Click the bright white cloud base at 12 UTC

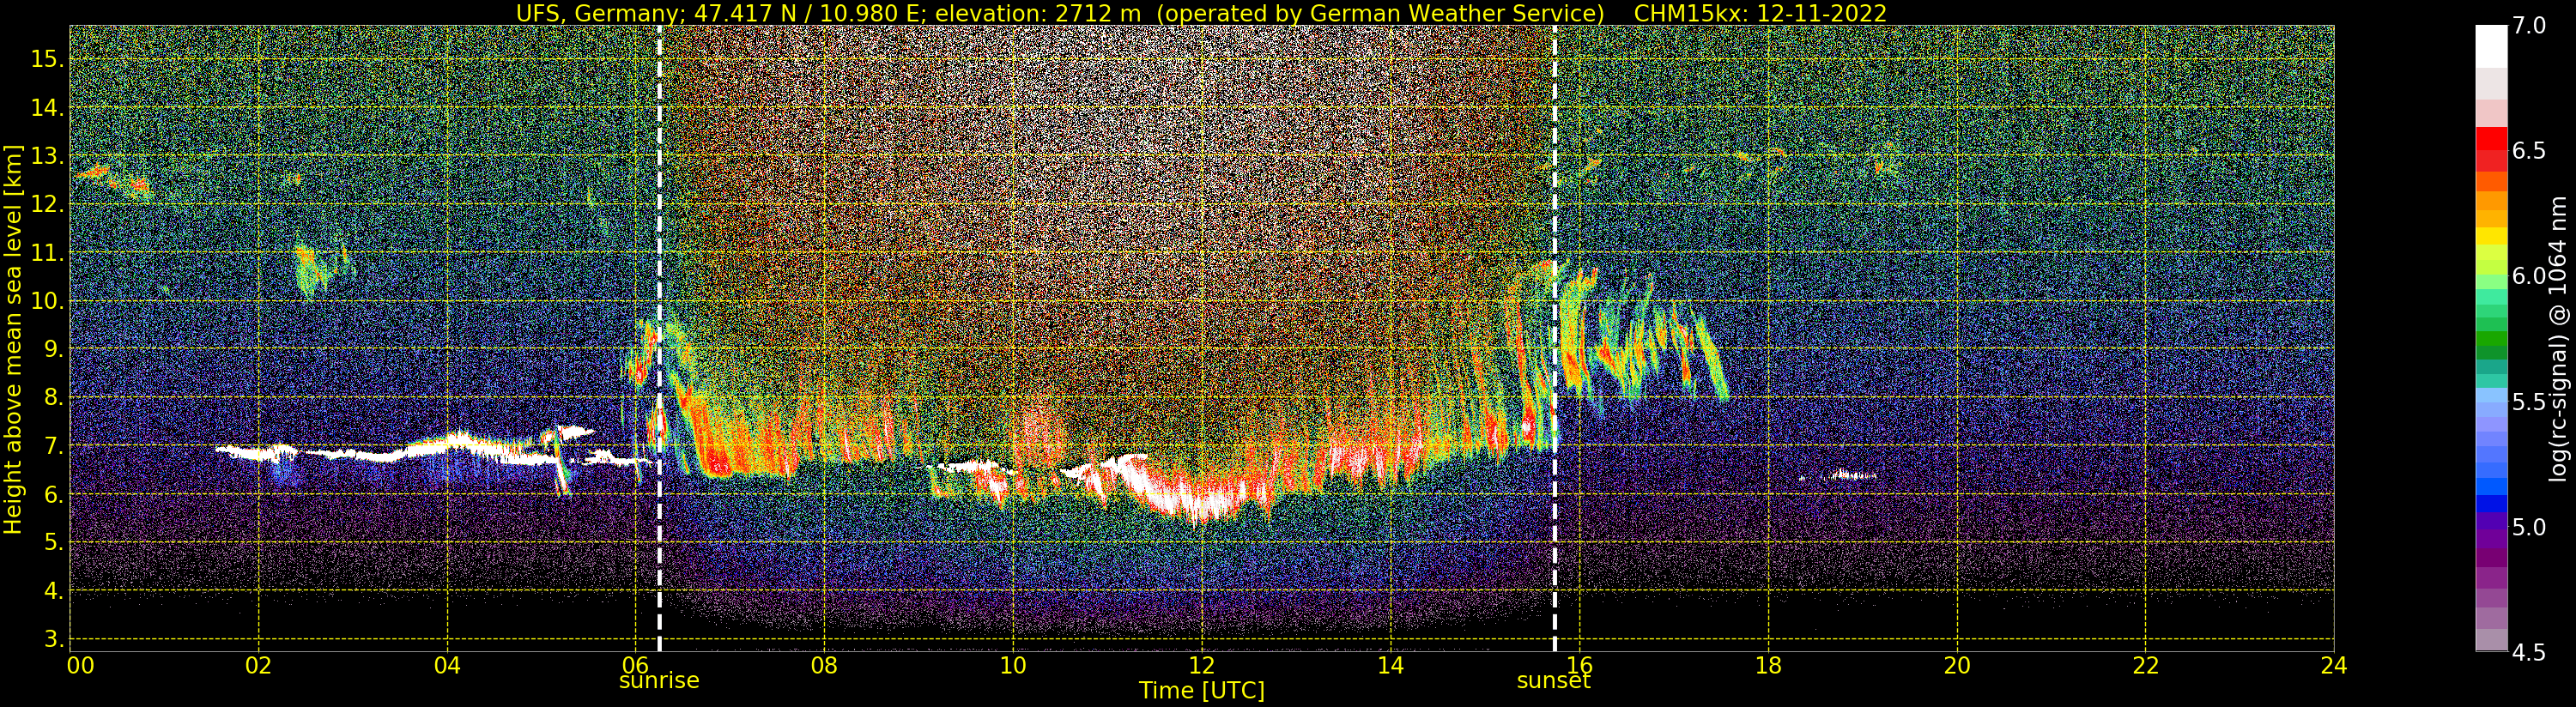point(1200,500)
